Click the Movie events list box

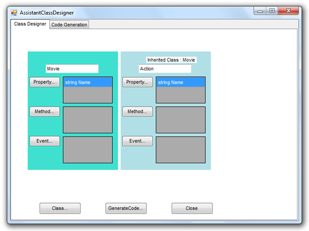coord(88,150)
